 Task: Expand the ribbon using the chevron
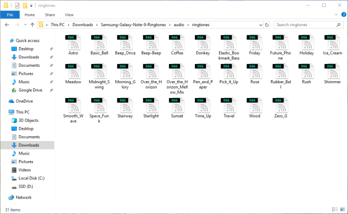335,15
